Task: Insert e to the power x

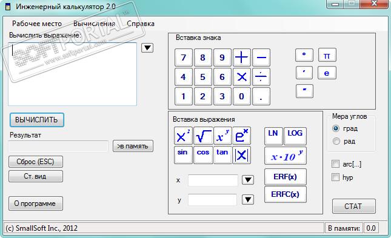Action: point(242,136)
